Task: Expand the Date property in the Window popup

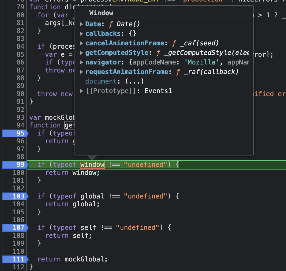Action: [x=81, y=24]
